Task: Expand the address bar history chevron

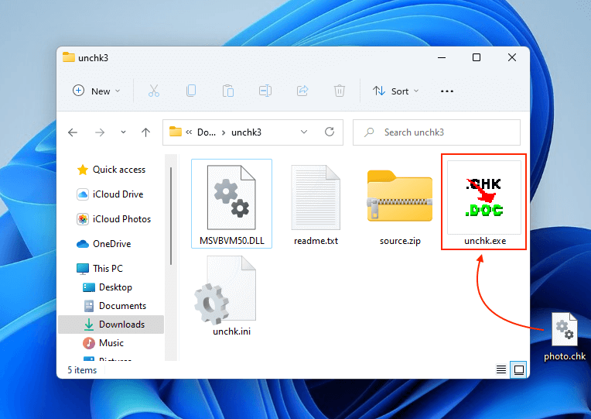Action: [304, 132]
